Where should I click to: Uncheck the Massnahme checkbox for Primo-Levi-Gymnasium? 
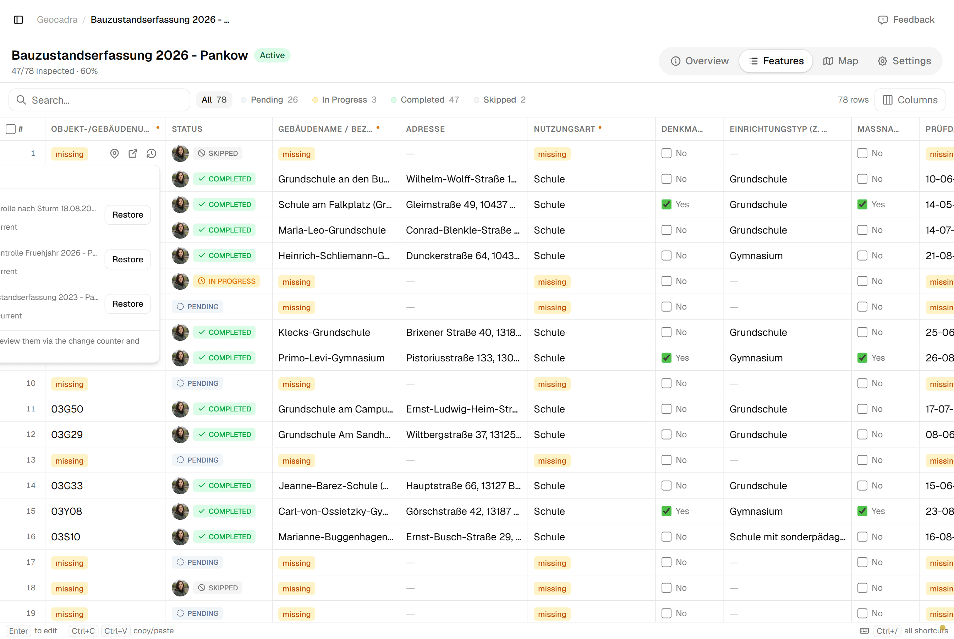tap(862, 358)
